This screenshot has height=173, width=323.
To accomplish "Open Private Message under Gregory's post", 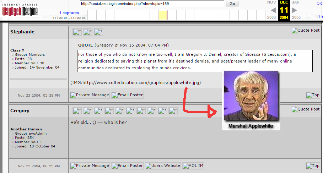I will point(90,166).
